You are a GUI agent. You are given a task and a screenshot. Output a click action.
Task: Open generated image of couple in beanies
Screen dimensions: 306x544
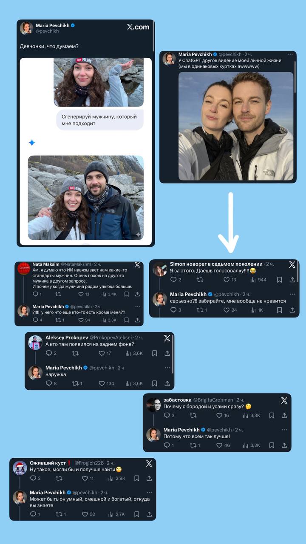86,198
